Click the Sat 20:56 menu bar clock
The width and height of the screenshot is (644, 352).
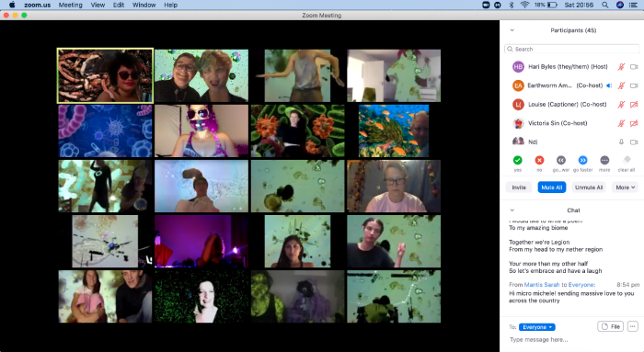pyautogui.click(x=579, y=5)
